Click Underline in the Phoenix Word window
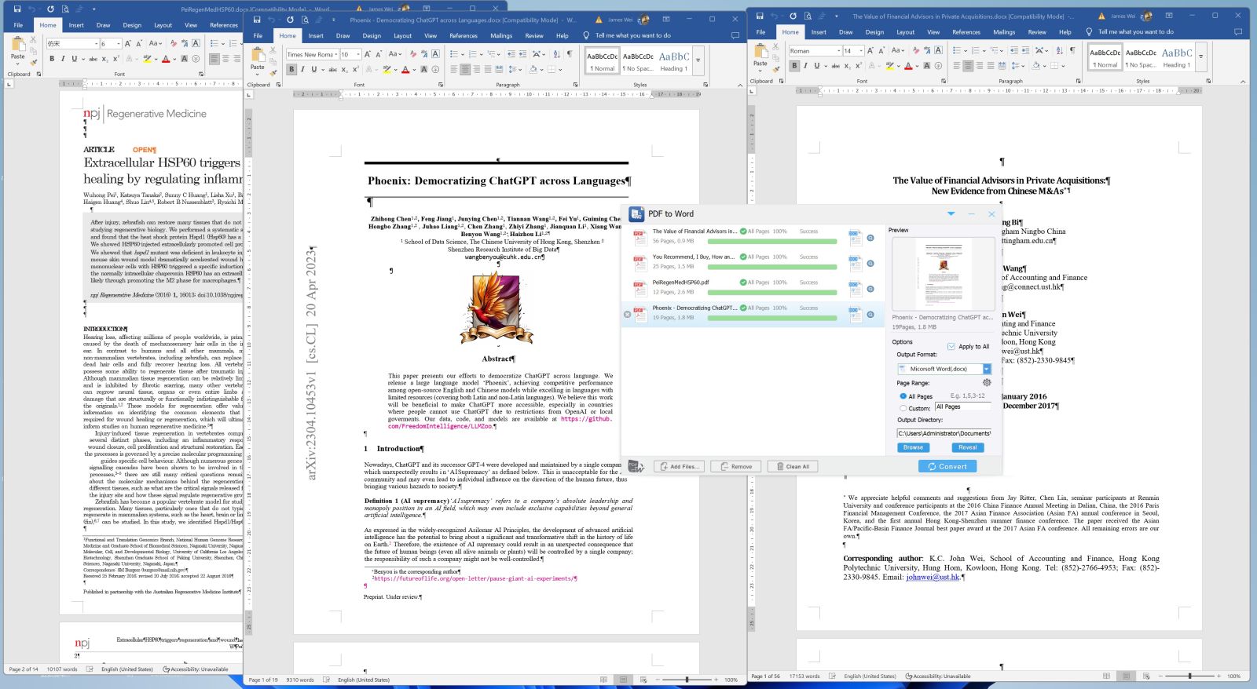Screen dimensions: 1257x689 tap(313, 69)
